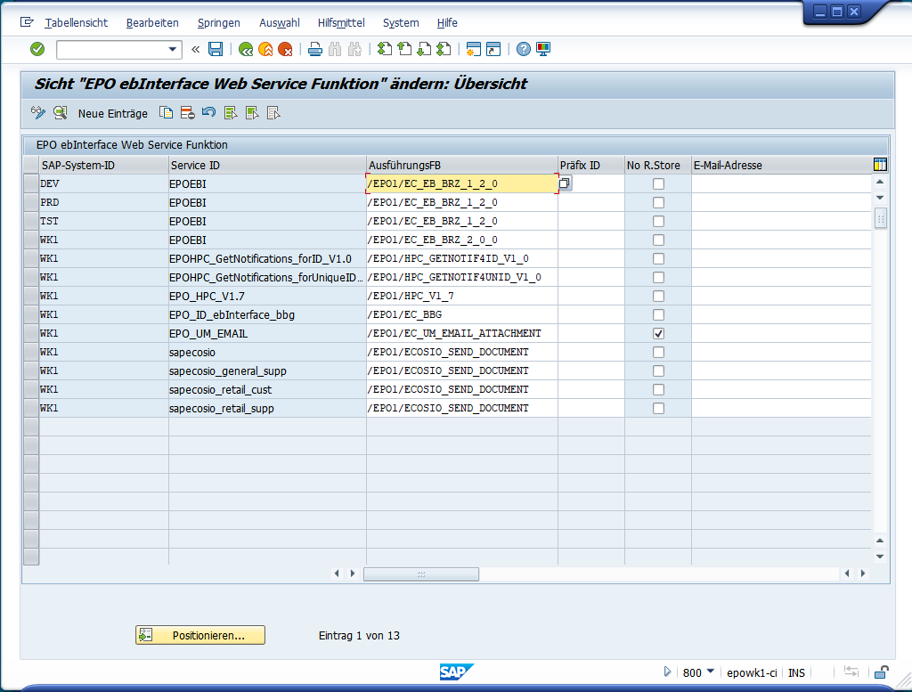912x692 pixels.
Task: Click the SAP-System-ID column header
Action: [x=104, y=165]
